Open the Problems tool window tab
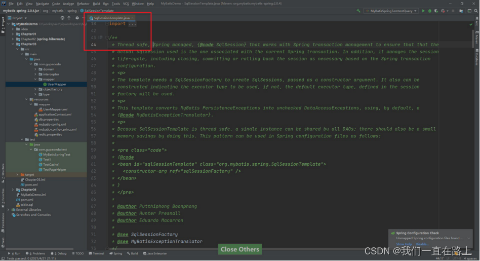This screenshot has width=480, height=261. click(x=35, y=253)
